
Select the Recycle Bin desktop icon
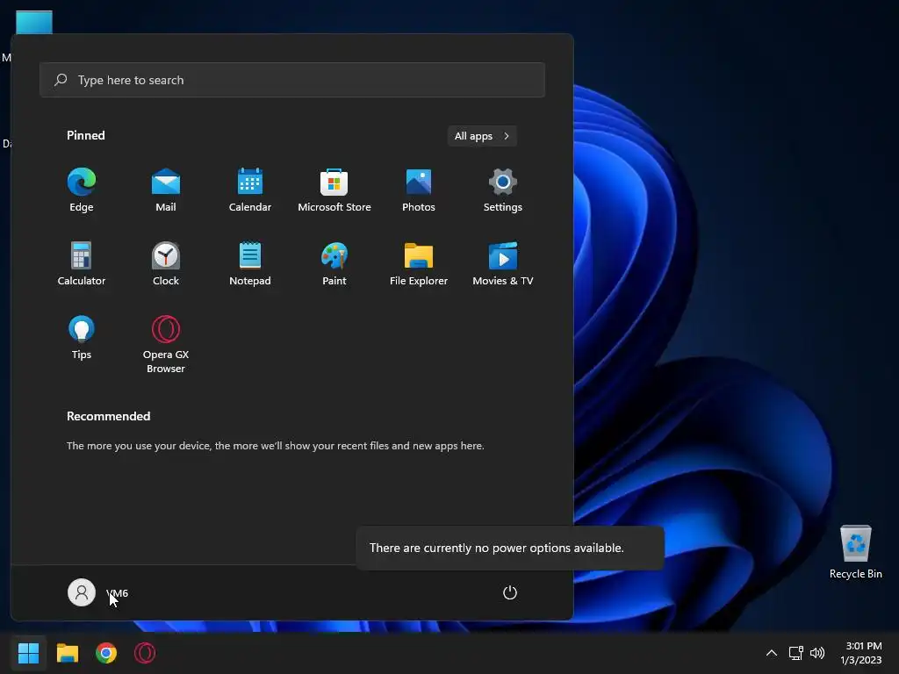[855, 552]
